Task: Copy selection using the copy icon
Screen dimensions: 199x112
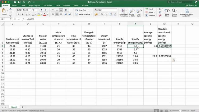Action: [11, 12]
